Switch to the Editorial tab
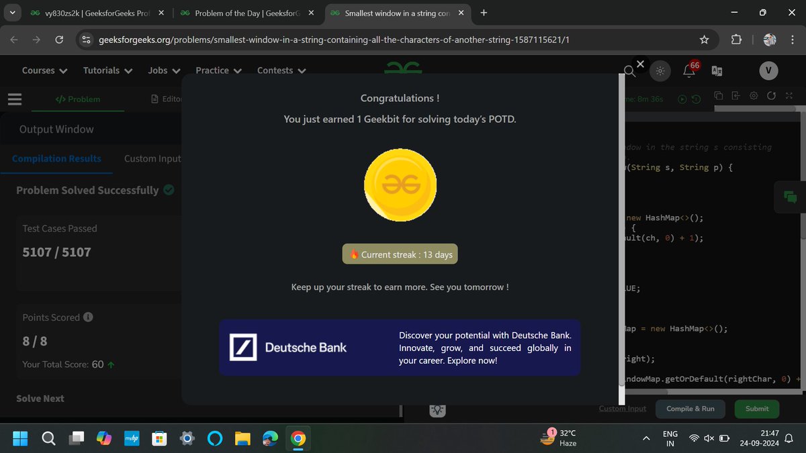 pyautogui.click(x=167, y=99)
